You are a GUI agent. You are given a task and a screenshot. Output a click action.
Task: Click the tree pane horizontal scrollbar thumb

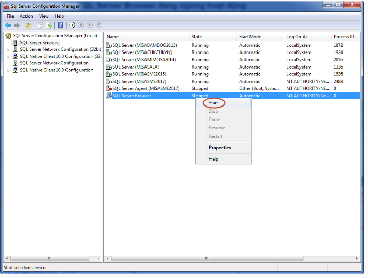tap(50, 259)
